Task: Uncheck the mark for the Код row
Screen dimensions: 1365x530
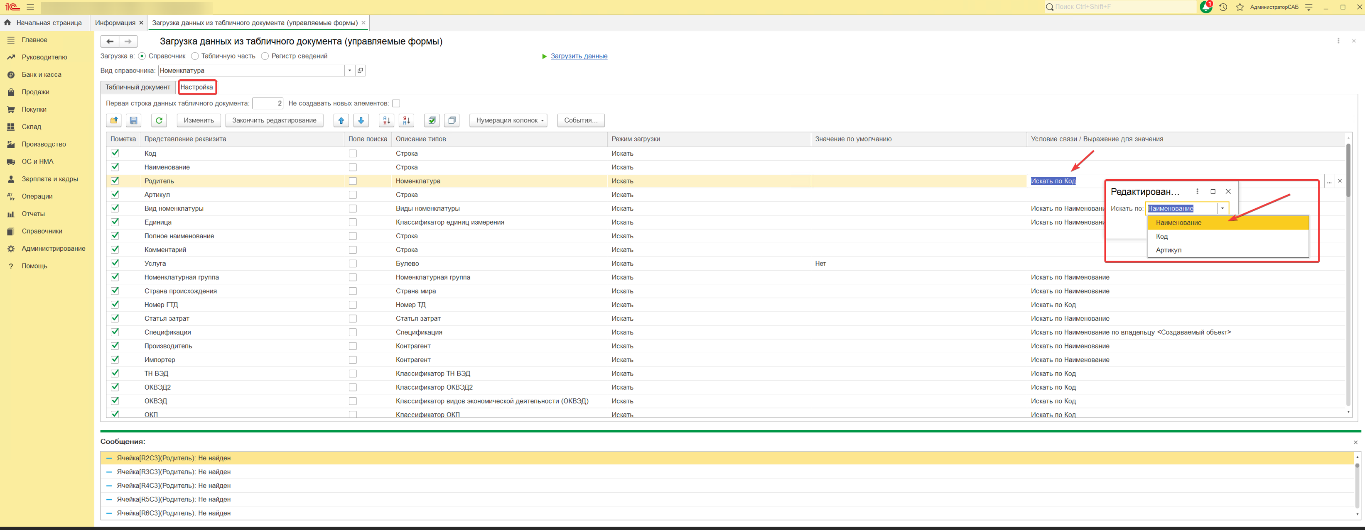Action: point(115,153)
